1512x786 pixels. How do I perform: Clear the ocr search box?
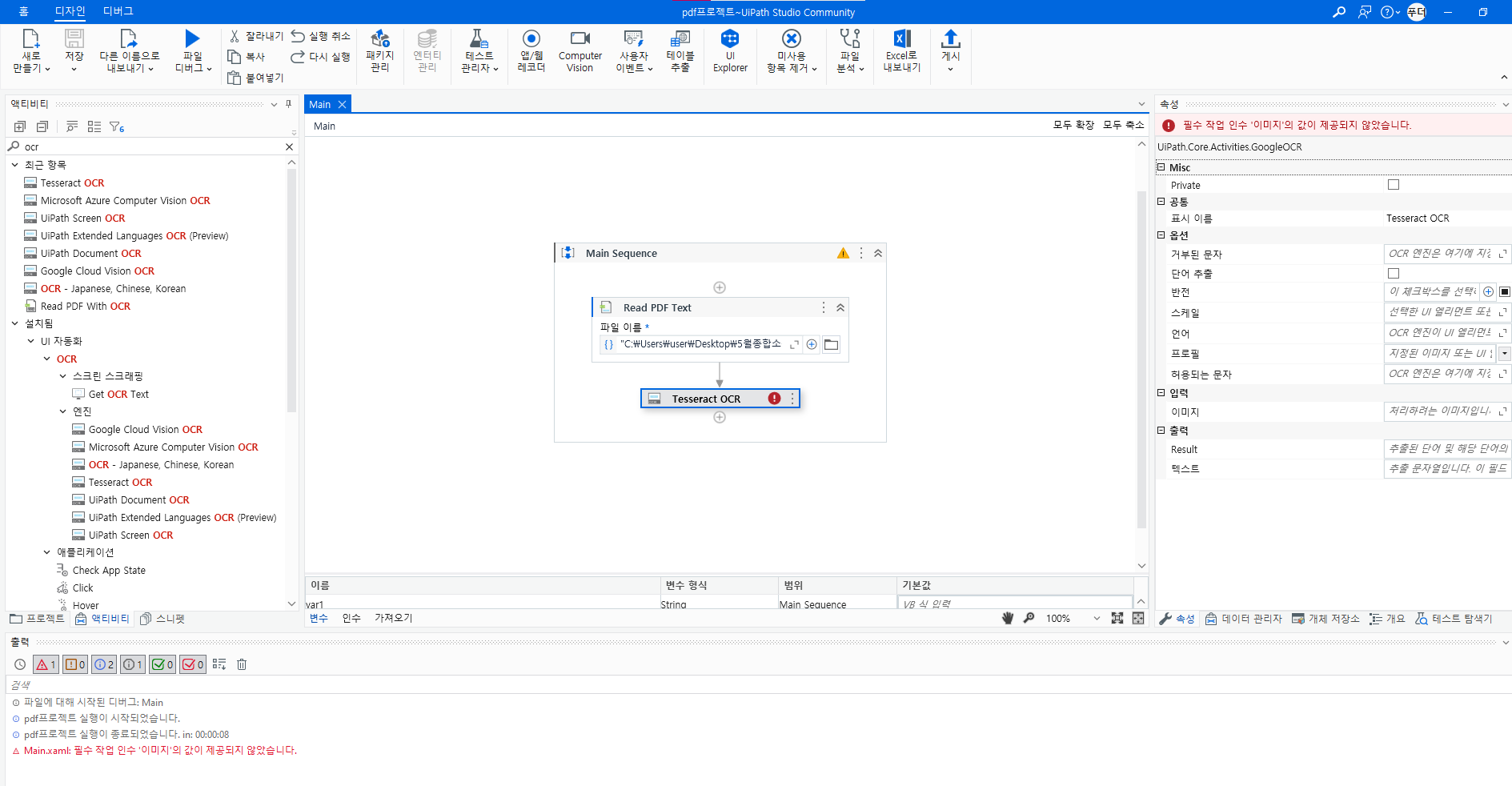pyautogui.click(x=290, y=146)
